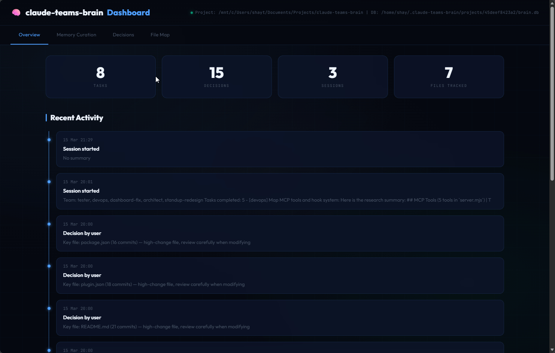
Task: Open the 'No summary' session activity card
Action: (280, 149)
